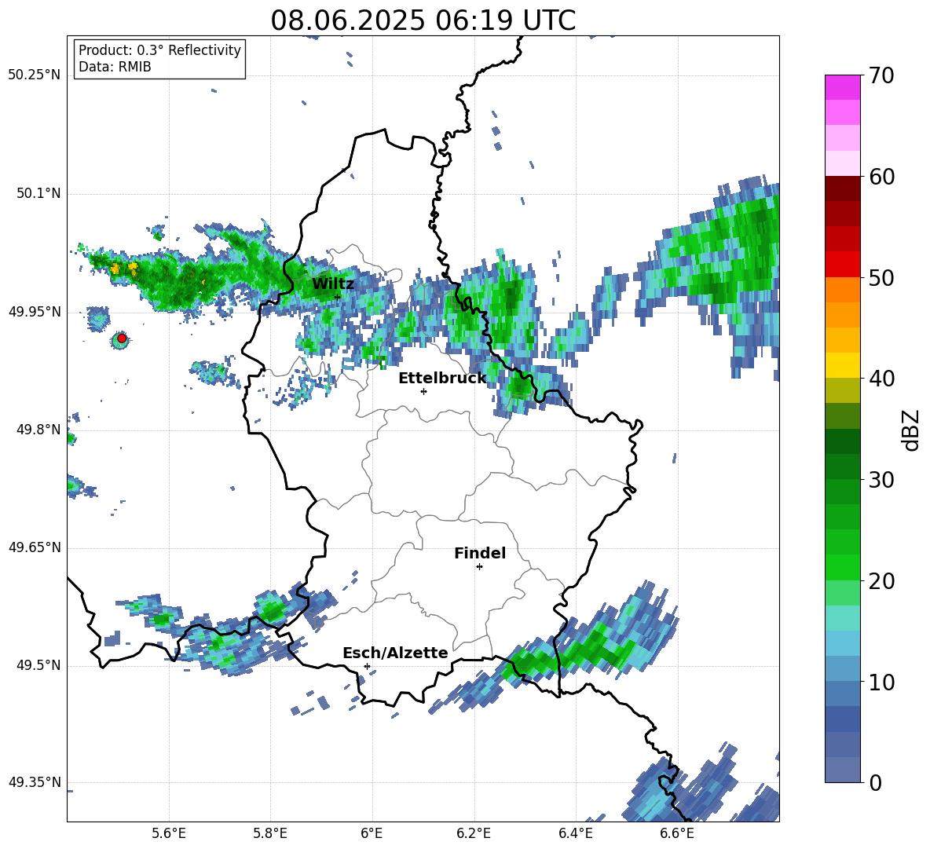Pick the bright green colorbar segment above 20
Screen dimensions: 930x849
[x=842, y=567]
